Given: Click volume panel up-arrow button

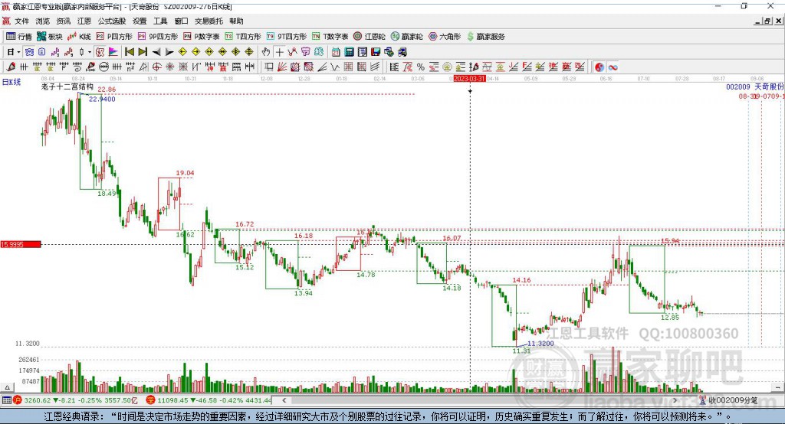Looking at the screenshot, I should (7, 387).
